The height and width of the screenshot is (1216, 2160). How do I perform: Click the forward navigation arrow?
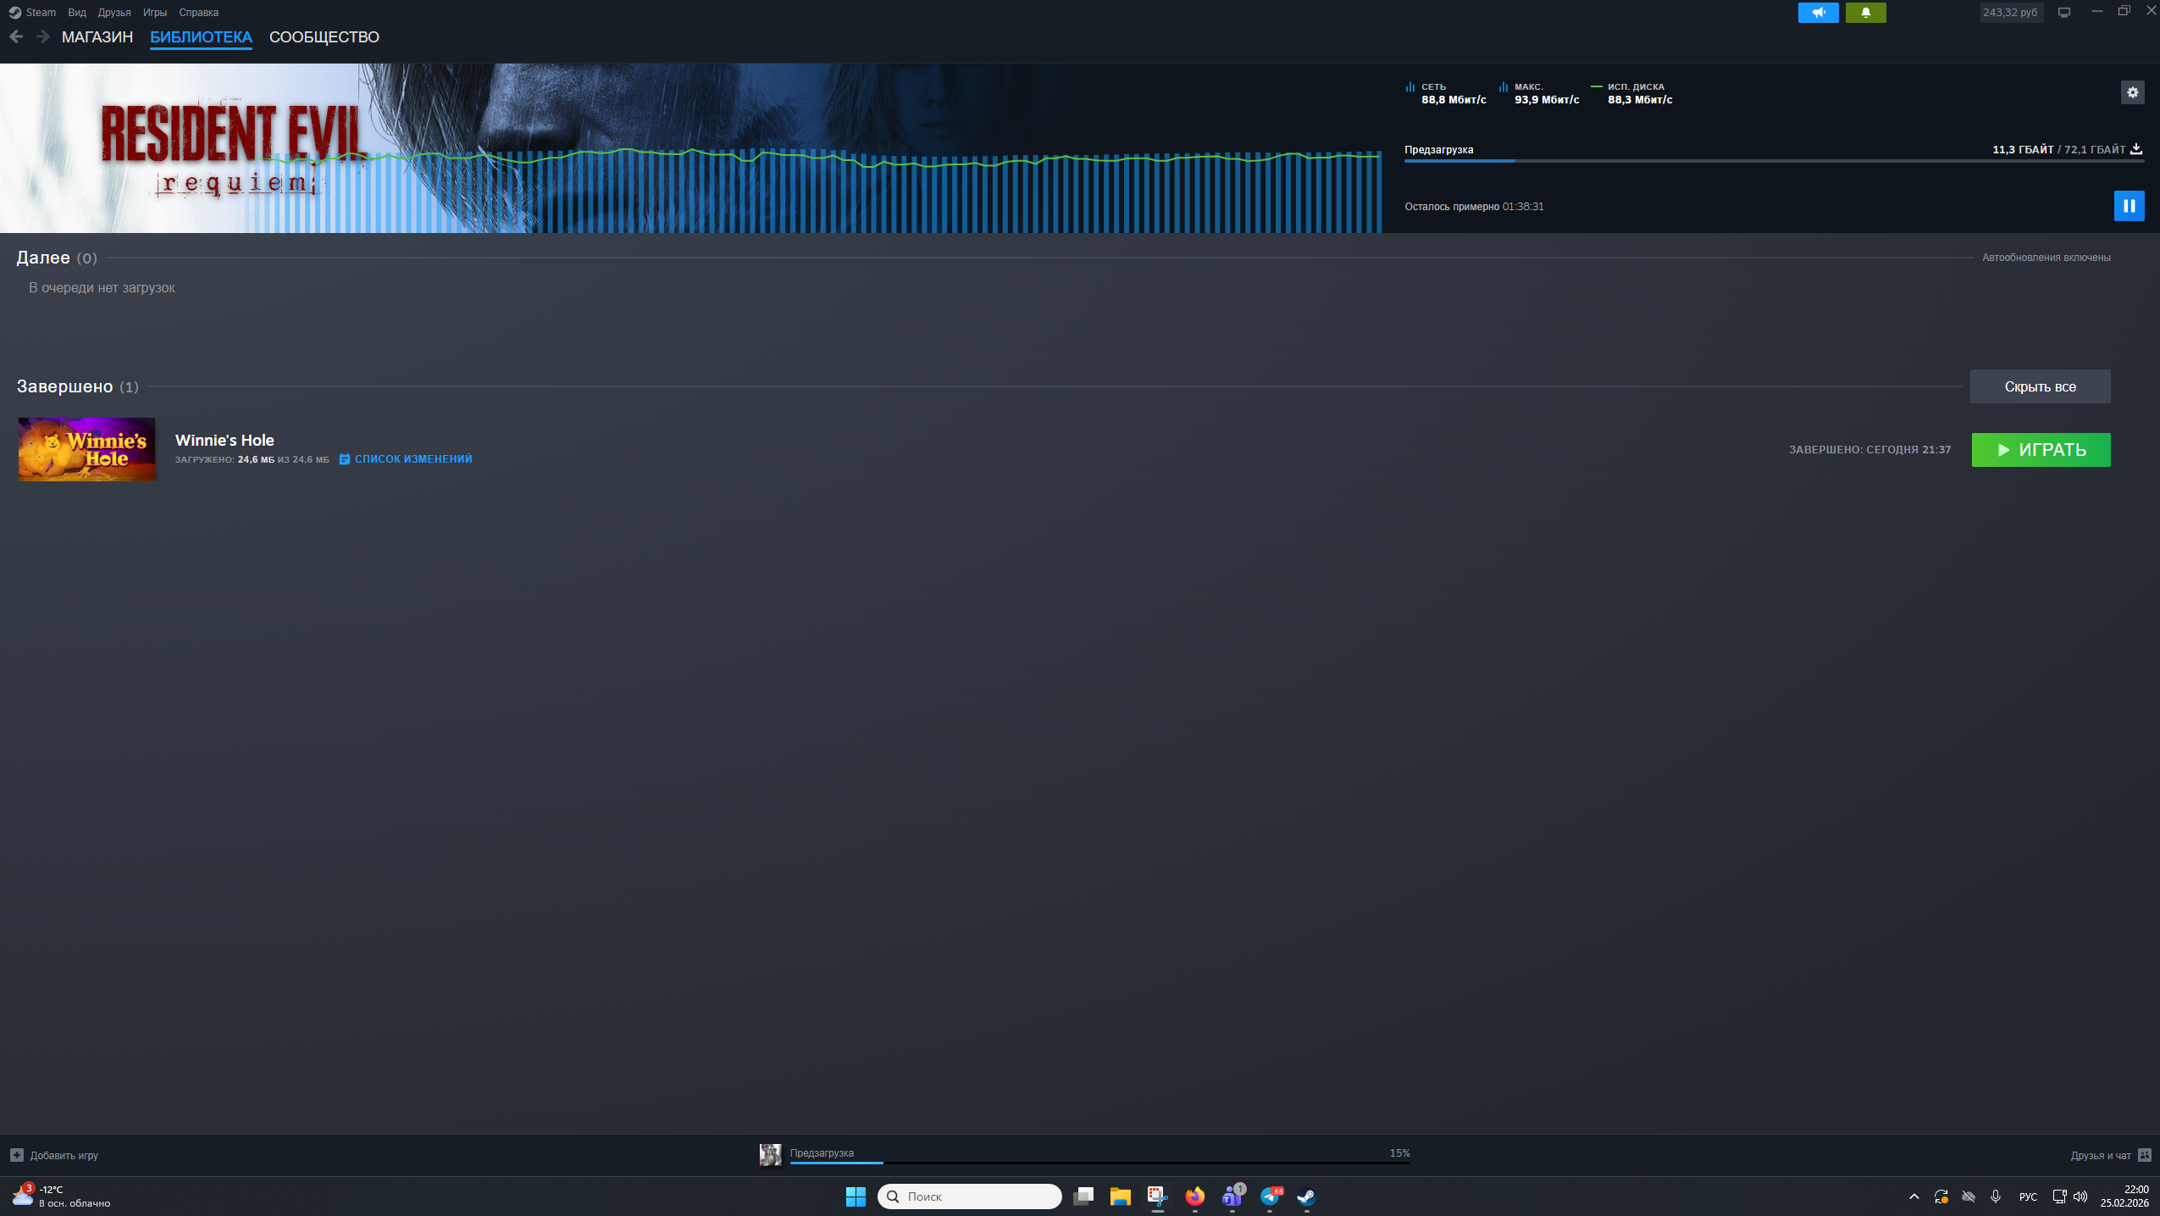point(42,36)
